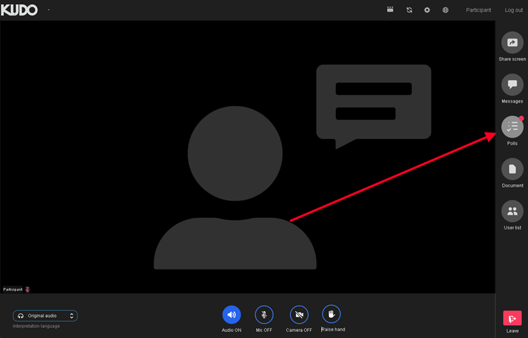Open the Messages chat panel
This screenshot has width=528, height=338.
512,85
